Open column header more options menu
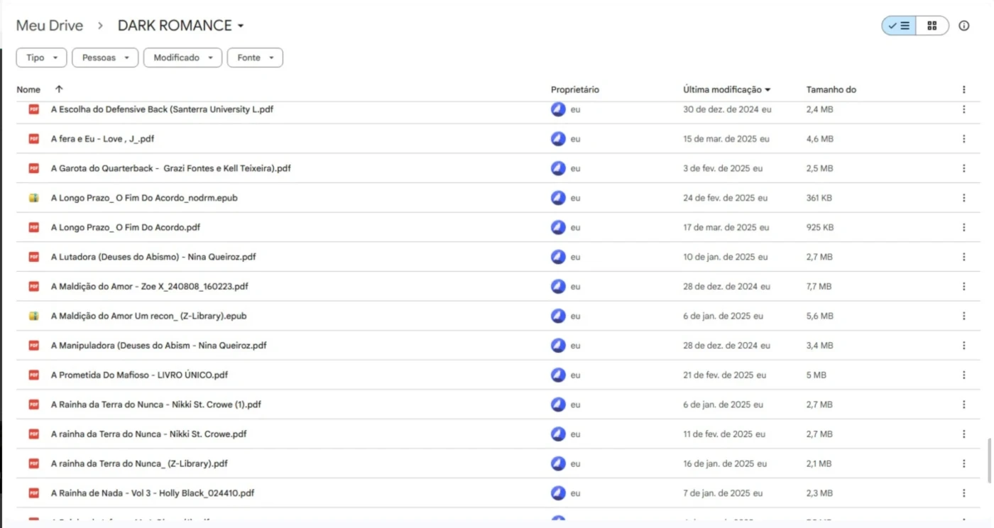The width and height of the screenshot is (994, 528). coord(963,89)
